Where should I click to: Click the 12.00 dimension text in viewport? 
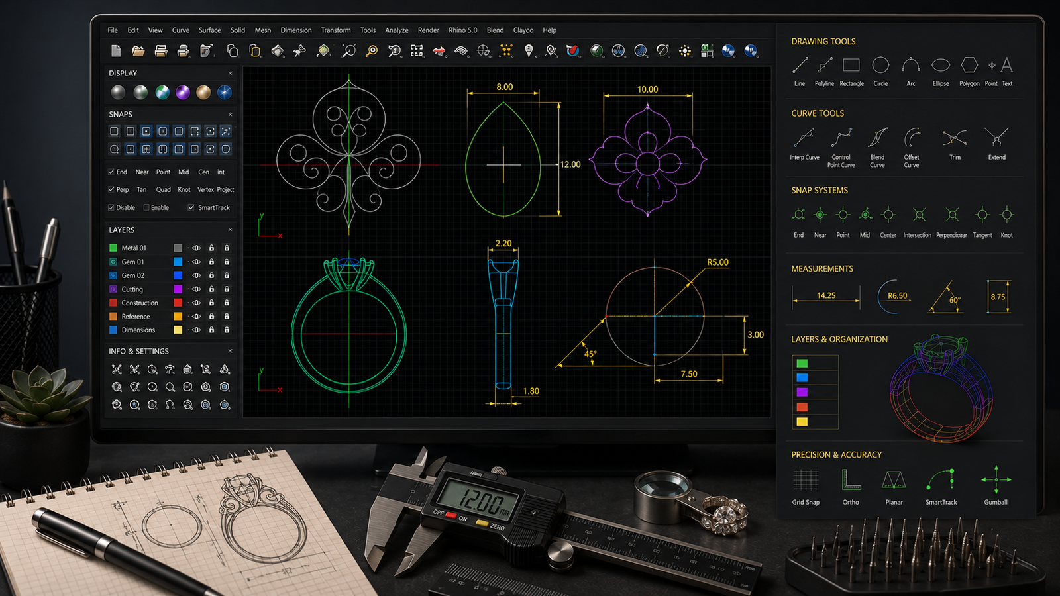tap(570, 164)
